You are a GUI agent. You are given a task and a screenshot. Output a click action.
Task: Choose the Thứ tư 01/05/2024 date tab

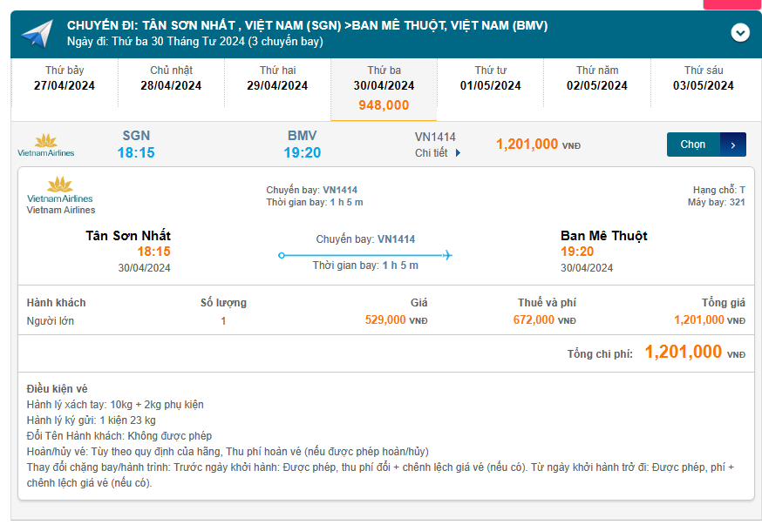(491, 78)
